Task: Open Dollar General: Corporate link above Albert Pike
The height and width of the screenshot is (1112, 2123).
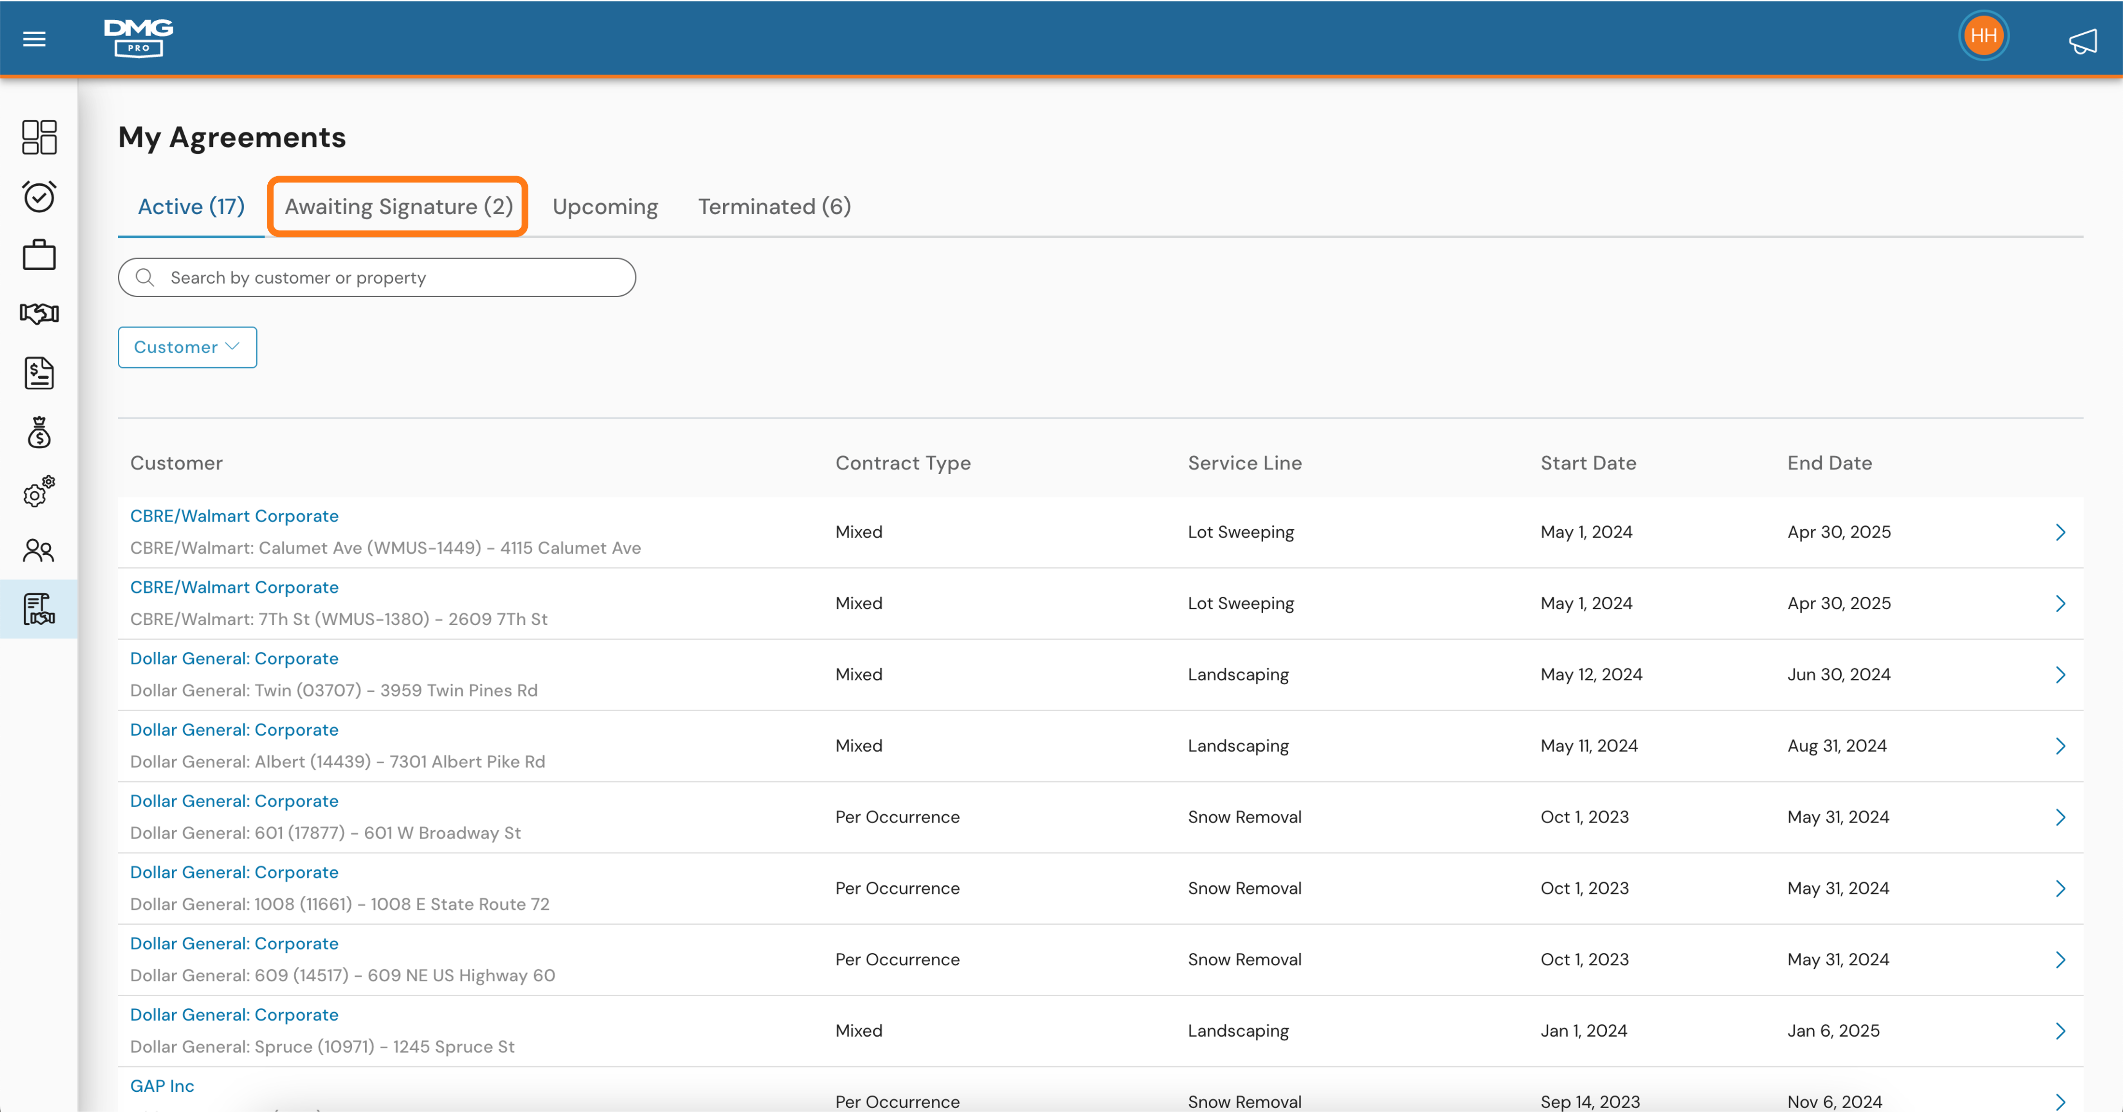Action: pos(234,729)
